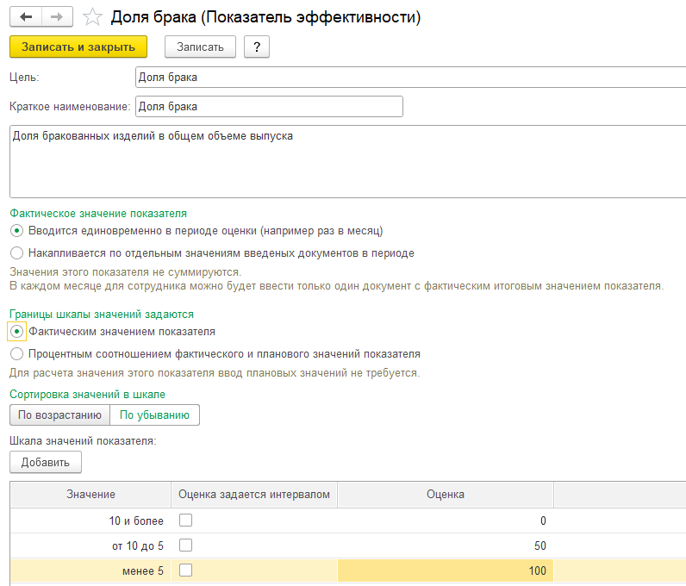Select the '10 и более' value cell
The width and height of the screenshot is (686, 586).
pos(90,521)
